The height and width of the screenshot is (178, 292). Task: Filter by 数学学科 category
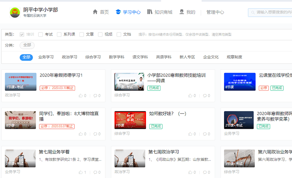click(116, 57)
